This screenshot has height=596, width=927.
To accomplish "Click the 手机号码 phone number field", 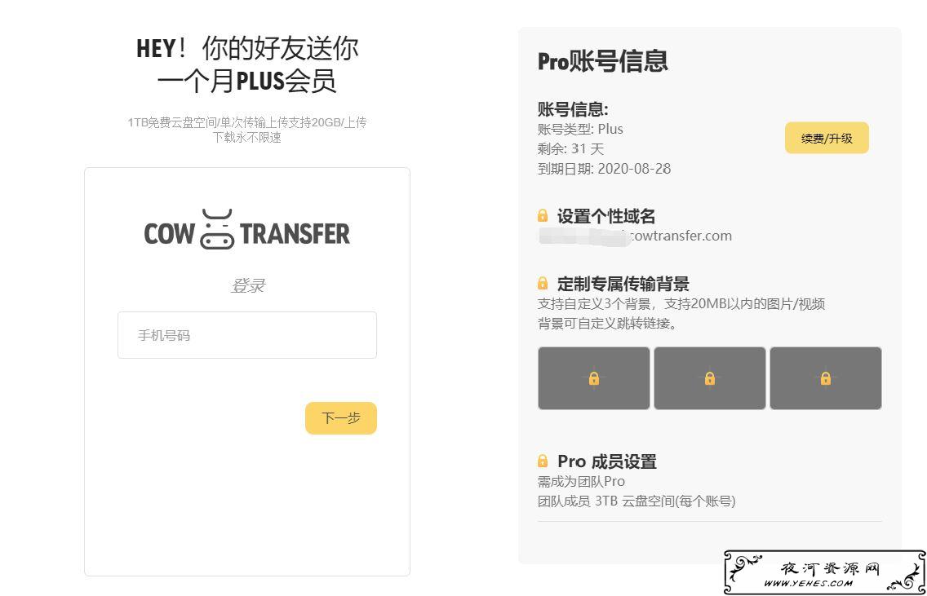I will coord(247,335).
